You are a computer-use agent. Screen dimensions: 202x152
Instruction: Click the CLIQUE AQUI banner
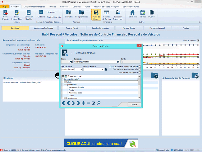(101, 143)
